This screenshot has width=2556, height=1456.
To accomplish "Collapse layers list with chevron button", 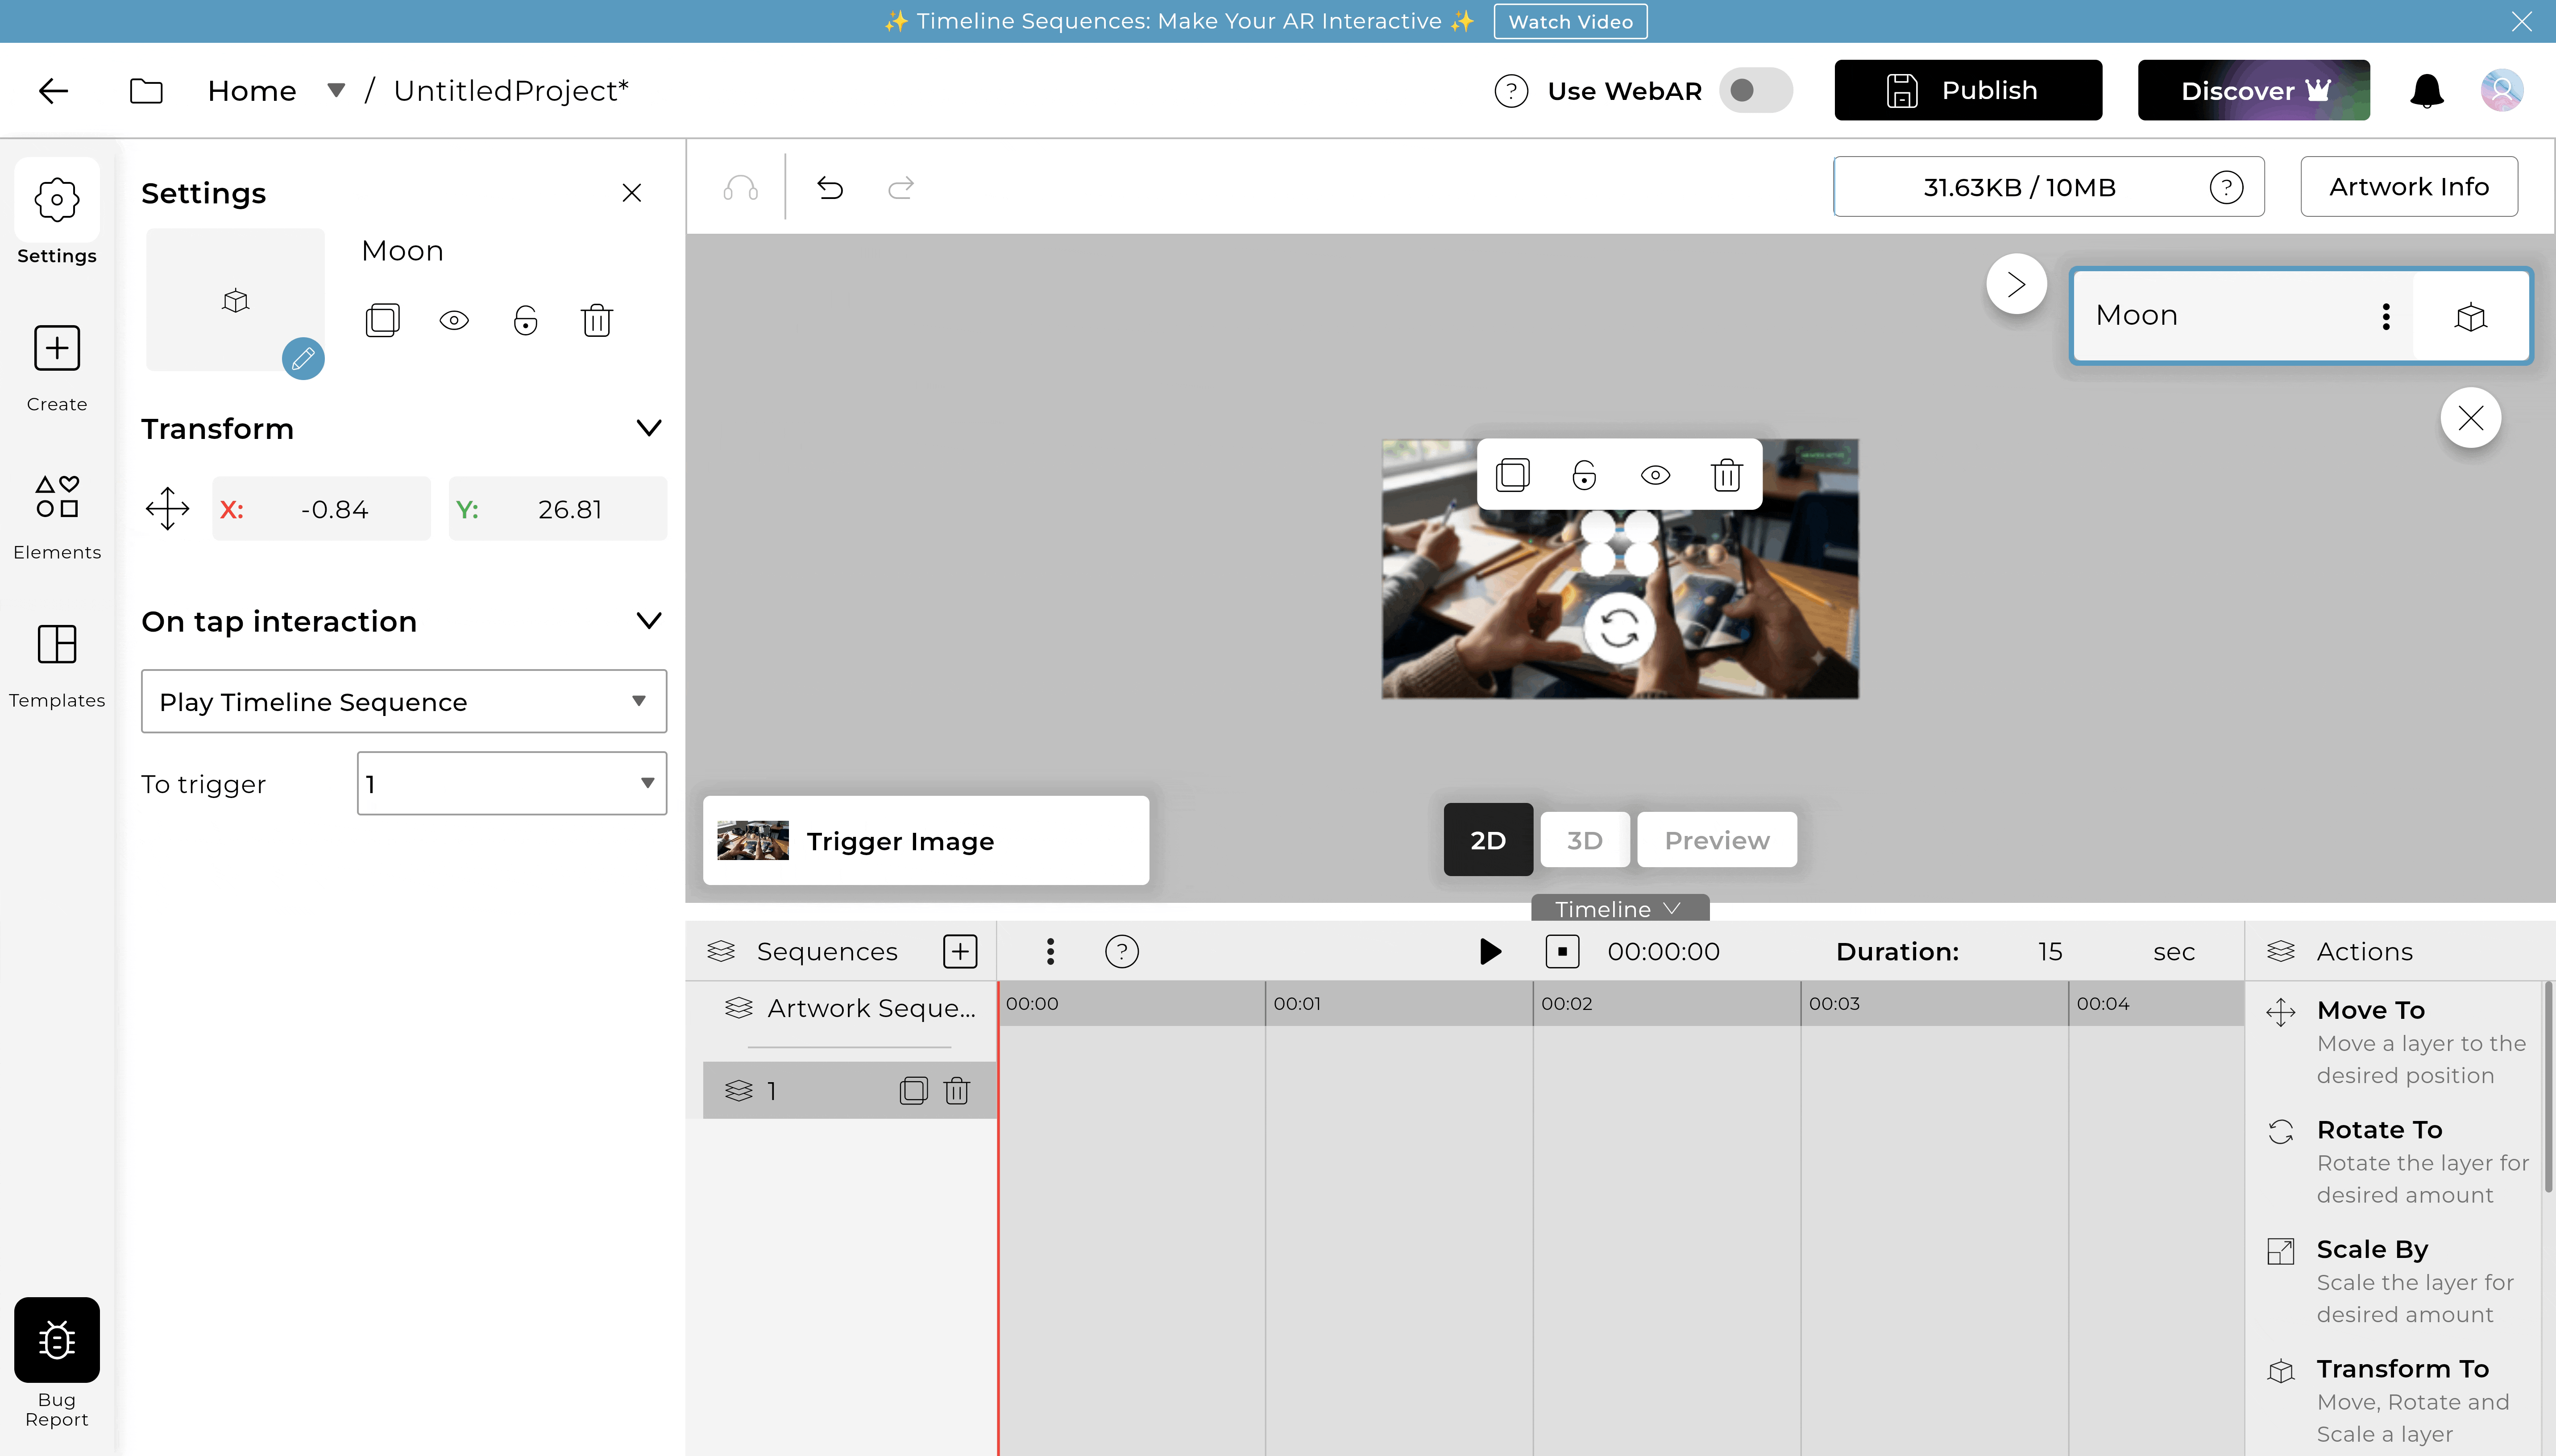I will coord(2016,284).
